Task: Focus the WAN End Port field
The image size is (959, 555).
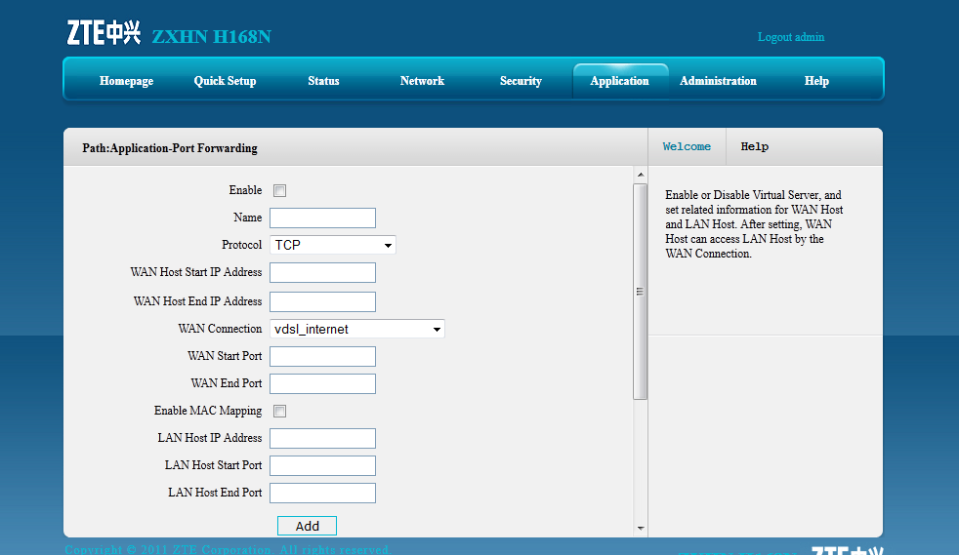Action: pyautogui.click(x=322, y=383)
